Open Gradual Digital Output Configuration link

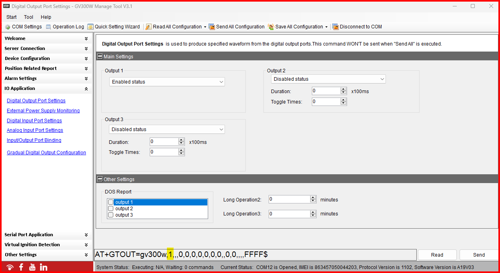tap(46, 153)
